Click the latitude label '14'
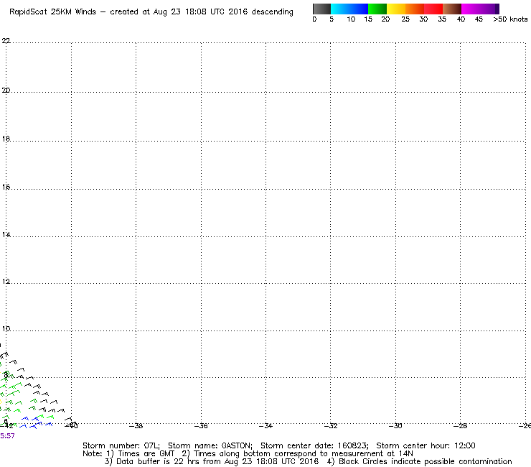531x467 pixels. coord(6,235)
